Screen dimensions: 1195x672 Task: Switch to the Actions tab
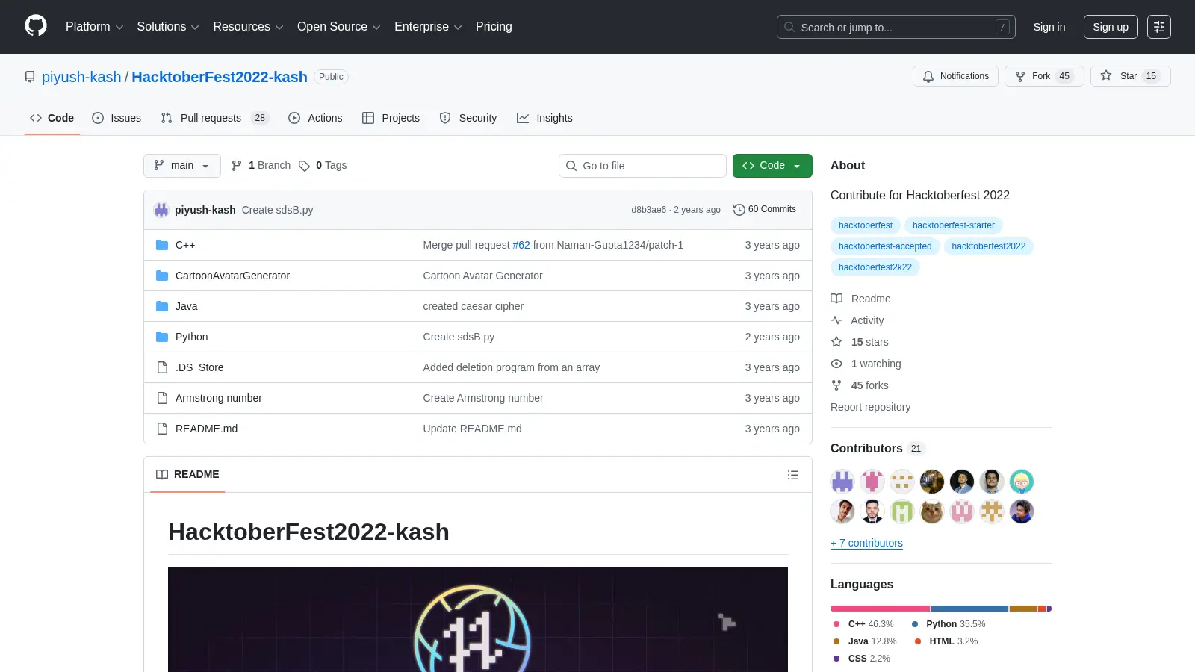pyautogui.click(x=315, y=118)
